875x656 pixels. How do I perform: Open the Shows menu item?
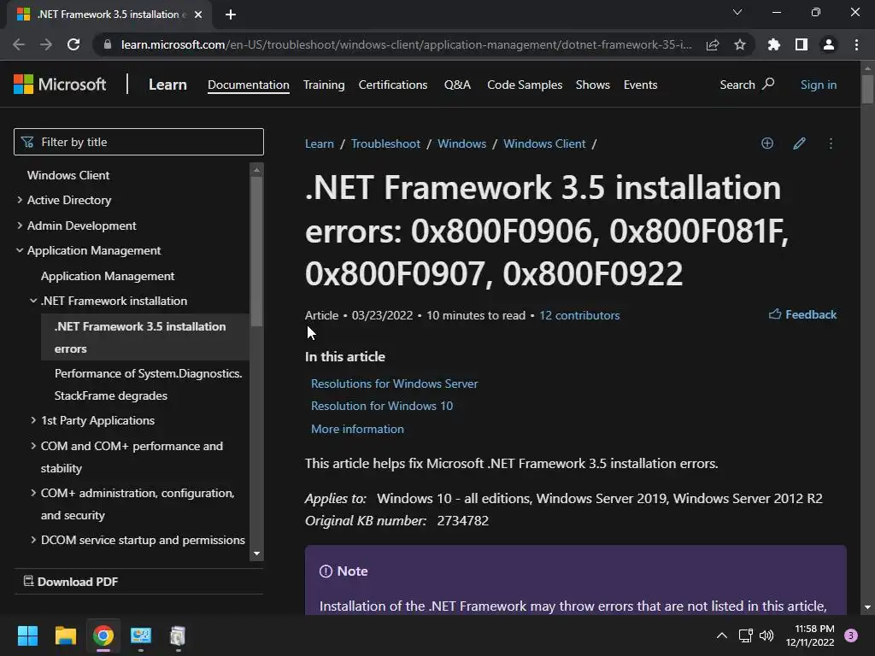(x=593, y=85)
